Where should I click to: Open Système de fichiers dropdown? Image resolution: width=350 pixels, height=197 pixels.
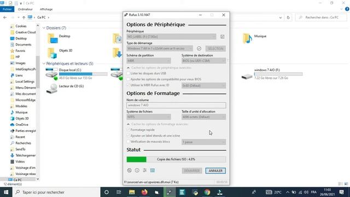pos(149,117)
